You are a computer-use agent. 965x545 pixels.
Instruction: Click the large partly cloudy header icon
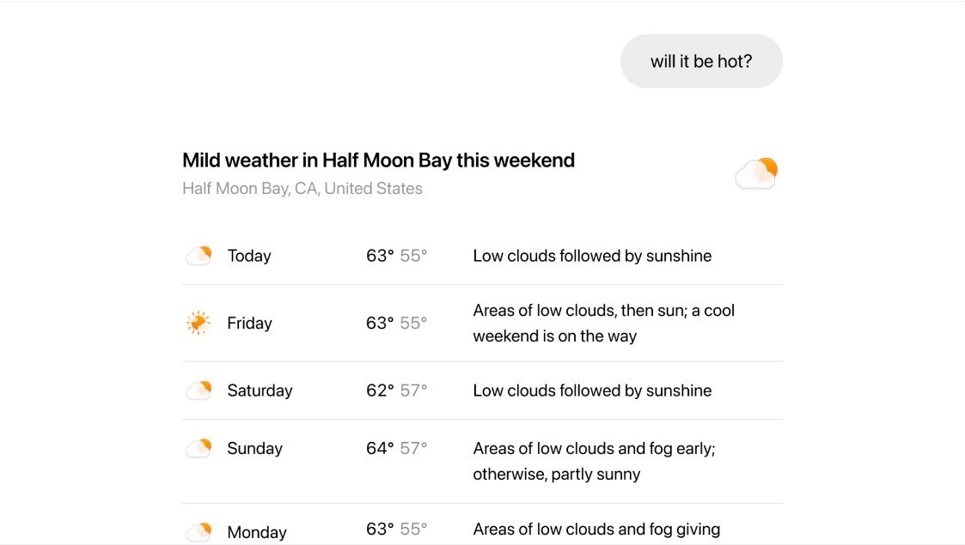[756, 173]
